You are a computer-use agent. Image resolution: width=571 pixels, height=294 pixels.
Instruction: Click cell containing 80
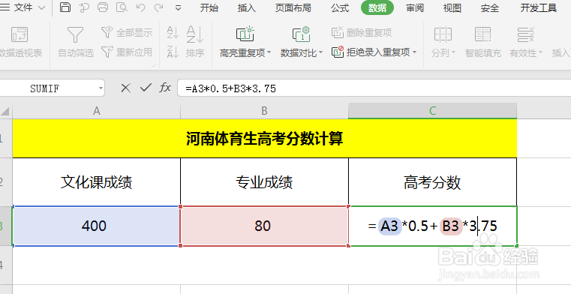click(264, 226)
